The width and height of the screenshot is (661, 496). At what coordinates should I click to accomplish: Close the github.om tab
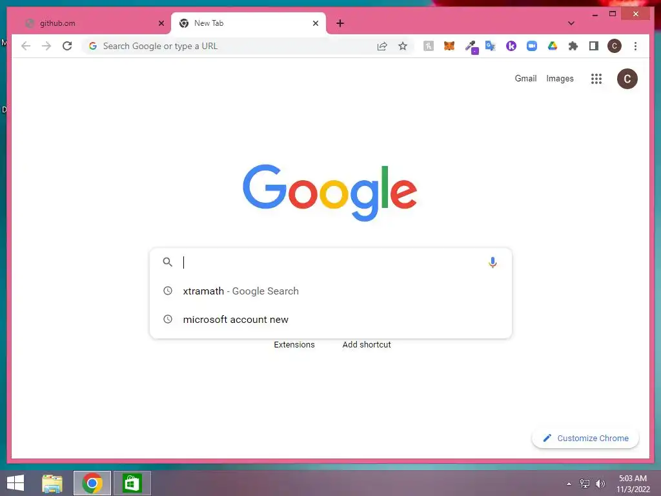pyautogui.click(x=161, y=23)
